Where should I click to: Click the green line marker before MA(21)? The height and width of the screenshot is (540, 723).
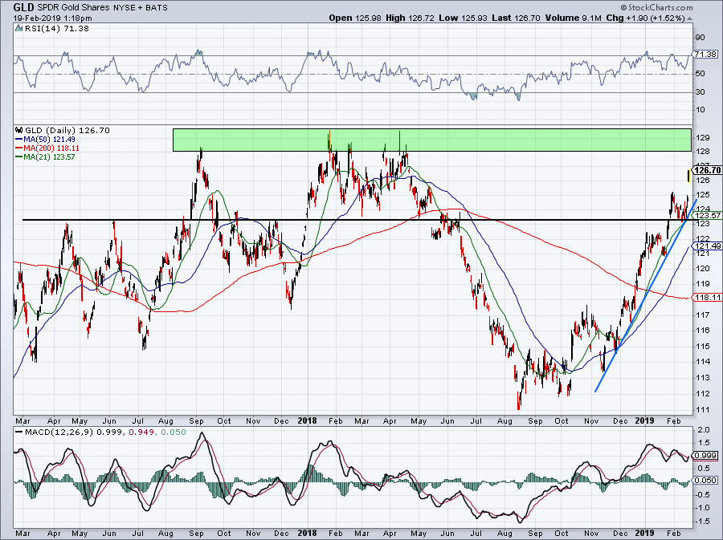pyautogui.click(x=19, y=157)
